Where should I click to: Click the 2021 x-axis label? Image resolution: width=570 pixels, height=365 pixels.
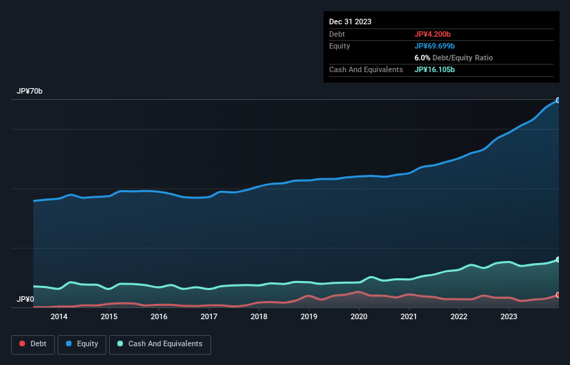click(409, 316)
